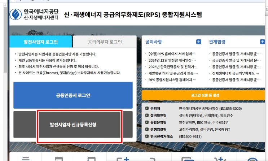Click the 한국전력거래소 bullet icon
This screenshot has height=161, width=268.
click(x=147, y=136)
